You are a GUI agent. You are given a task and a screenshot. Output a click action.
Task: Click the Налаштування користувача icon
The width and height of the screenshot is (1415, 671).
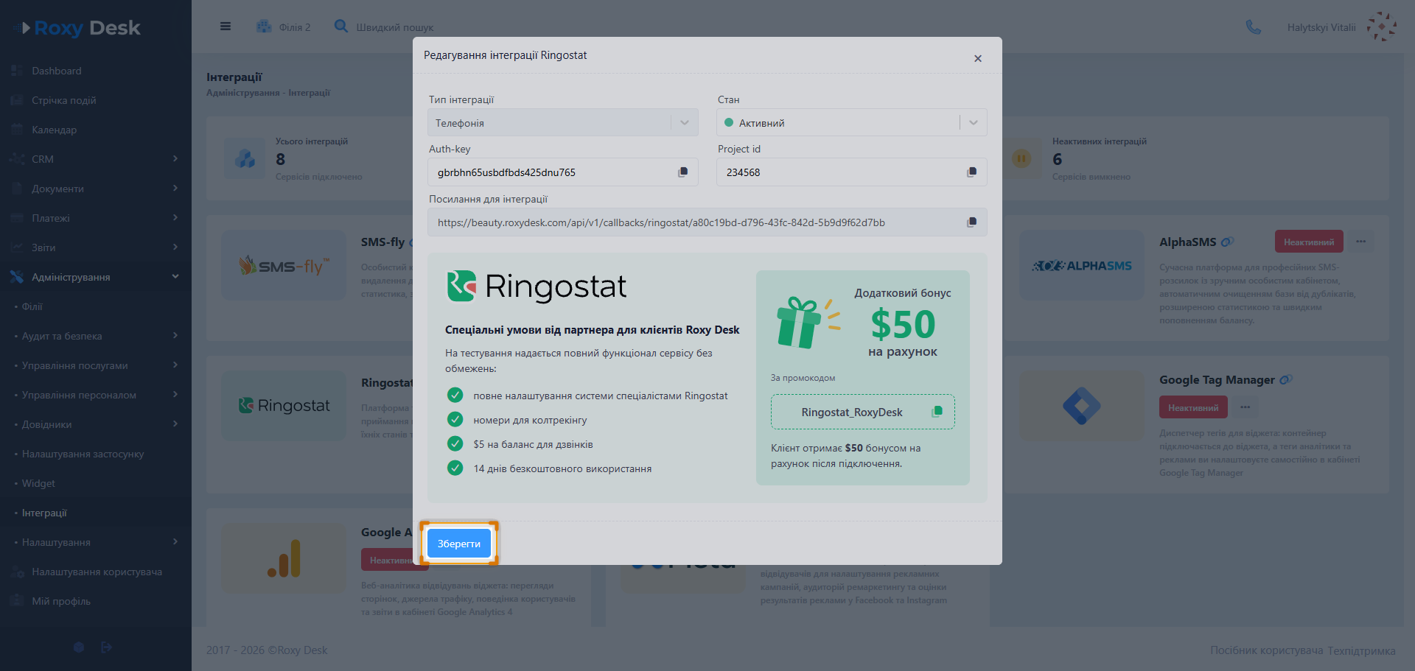[x=17, y=572]
